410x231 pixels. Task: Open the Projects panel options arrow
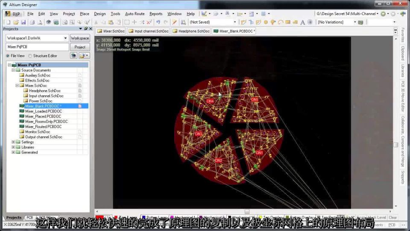pos(81,29)
